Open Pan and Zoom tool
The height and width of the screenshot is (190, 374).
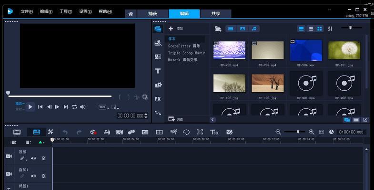(x=200, y=132)
